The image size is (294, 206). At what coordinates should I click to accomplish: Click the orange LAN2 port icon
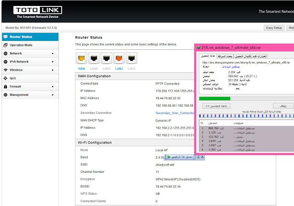tap(119, 58)
